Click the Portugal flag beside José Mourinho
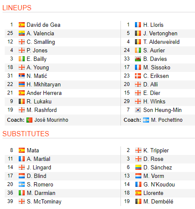The width and height of the screenshot is (195, 209). pyautogui.click(x=29, y=120)
